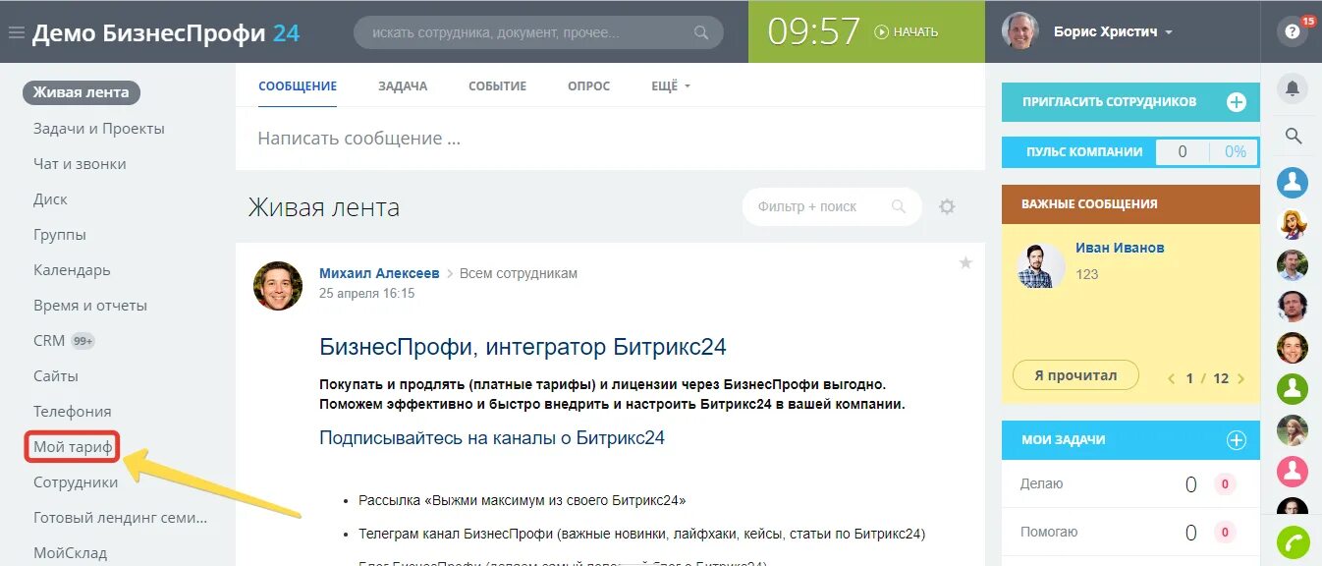
Task: Click the search magnifier in the top search bar
Action: (x=701, y=32)
